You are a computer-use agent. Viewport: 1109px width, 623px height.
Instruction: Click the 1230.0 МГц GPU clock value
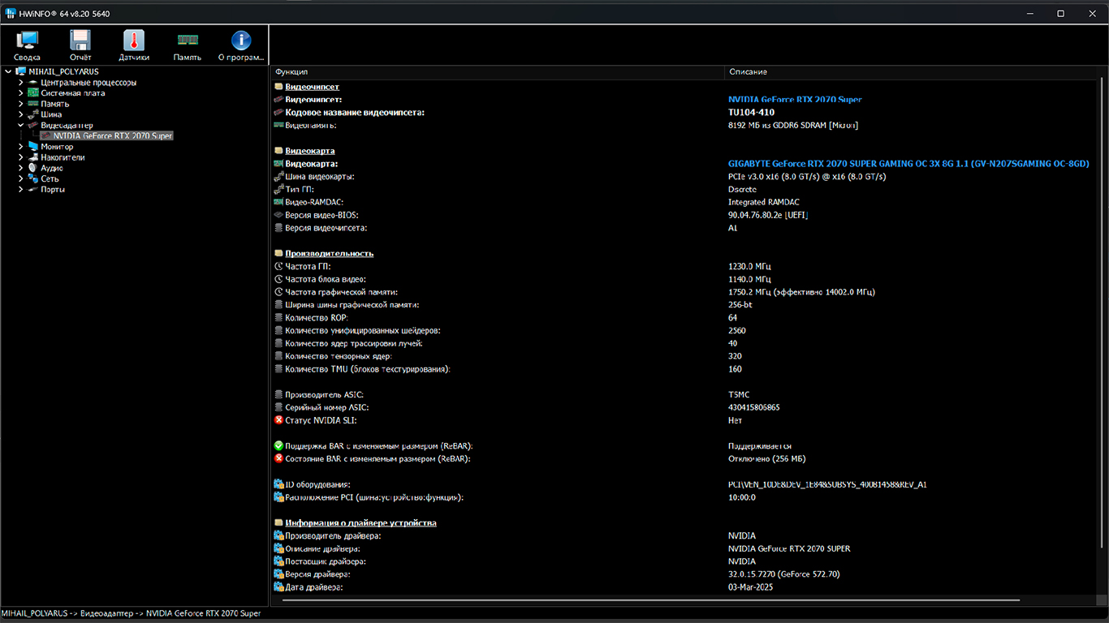749,266
